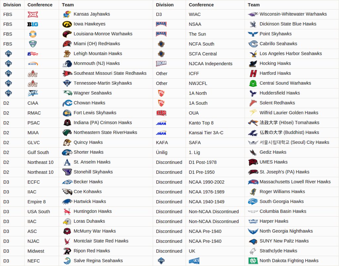The height and width of the screenshot is (266, 339).
Task: Open the Fort Lewis Skyhawks team name
Action: (x=95, y=113)
